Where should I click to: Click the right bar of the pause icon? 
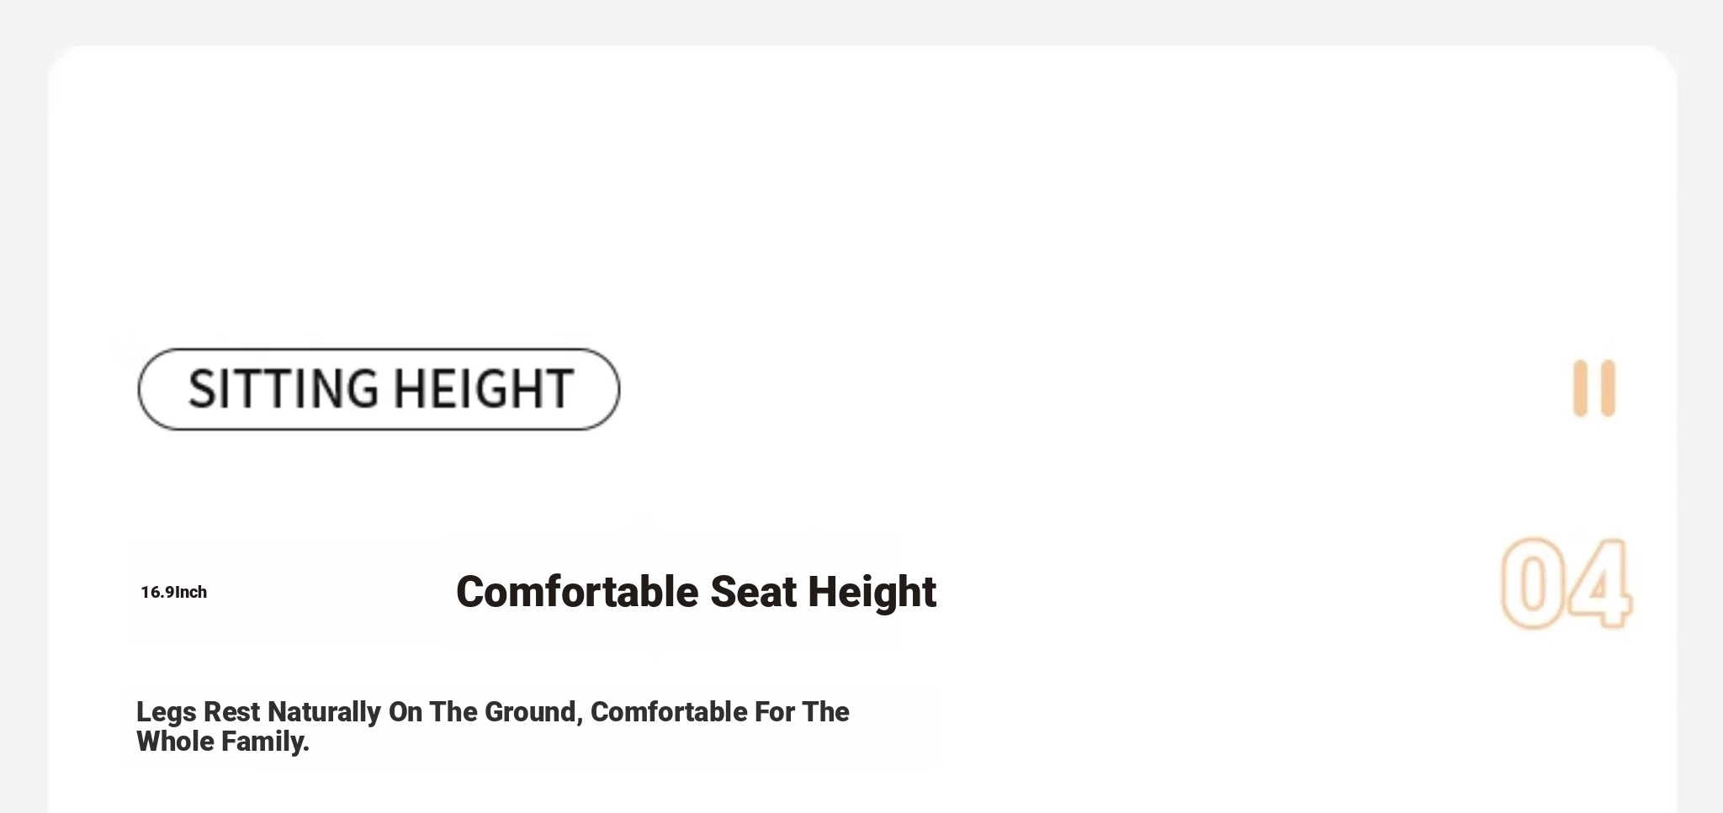(x=1609, y=388)
